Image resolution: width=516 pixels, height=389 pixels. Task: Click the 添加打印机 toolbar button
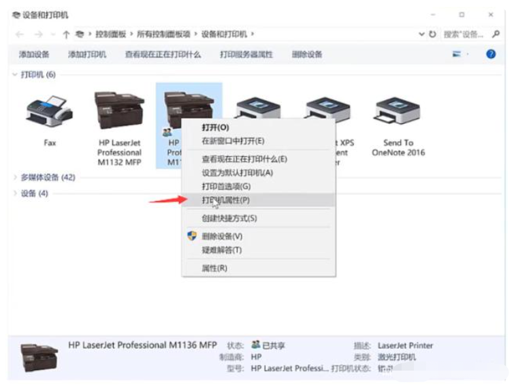click(x=86, y=55)
